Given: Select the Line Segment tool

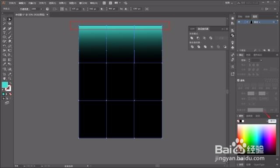Looking at the screenshot, I should [10, 33].
